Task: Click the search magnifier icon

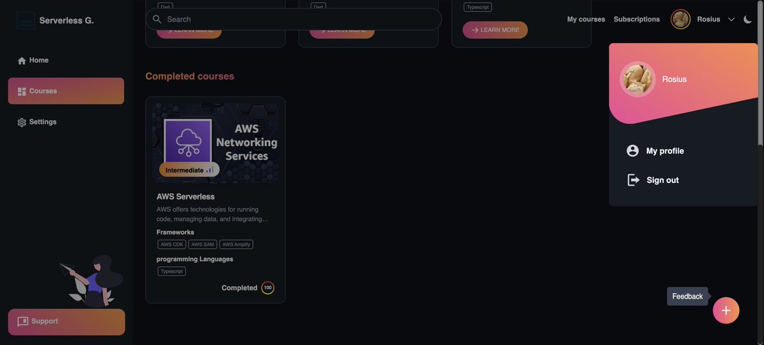Action: (157, 19)
